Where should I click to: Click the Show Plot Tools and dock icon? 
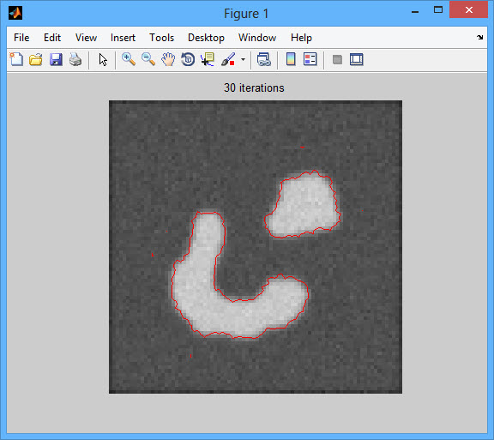(x=356, y=59)
